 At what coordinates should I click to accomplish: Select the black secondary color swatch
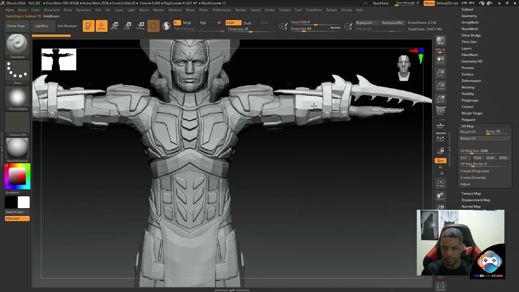(x=11, y=202)
